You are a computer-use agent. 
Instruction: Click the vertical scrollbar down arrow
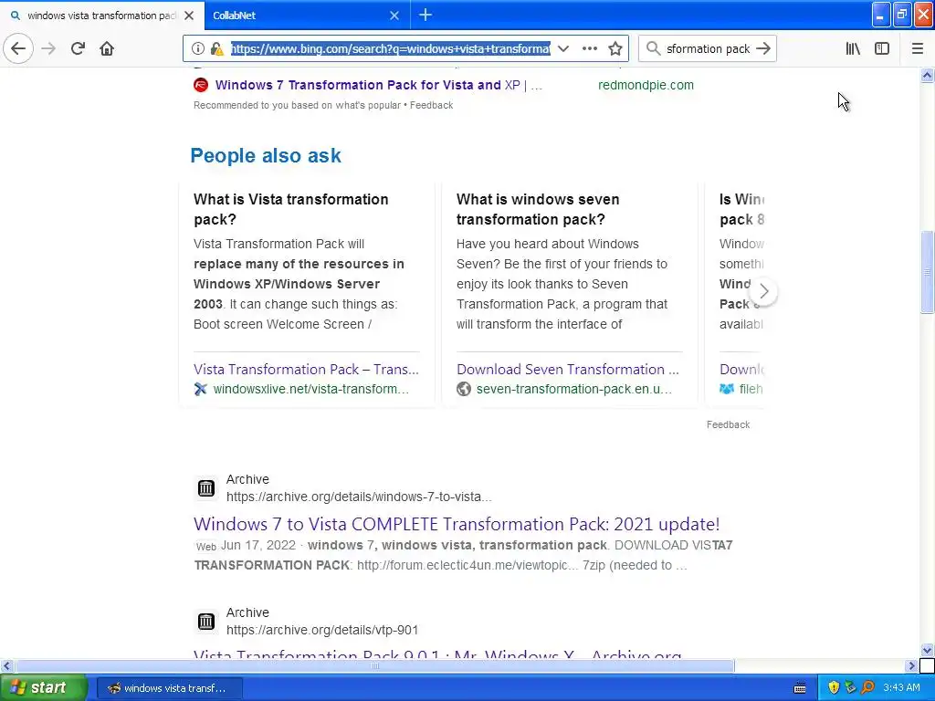[927, 650]
